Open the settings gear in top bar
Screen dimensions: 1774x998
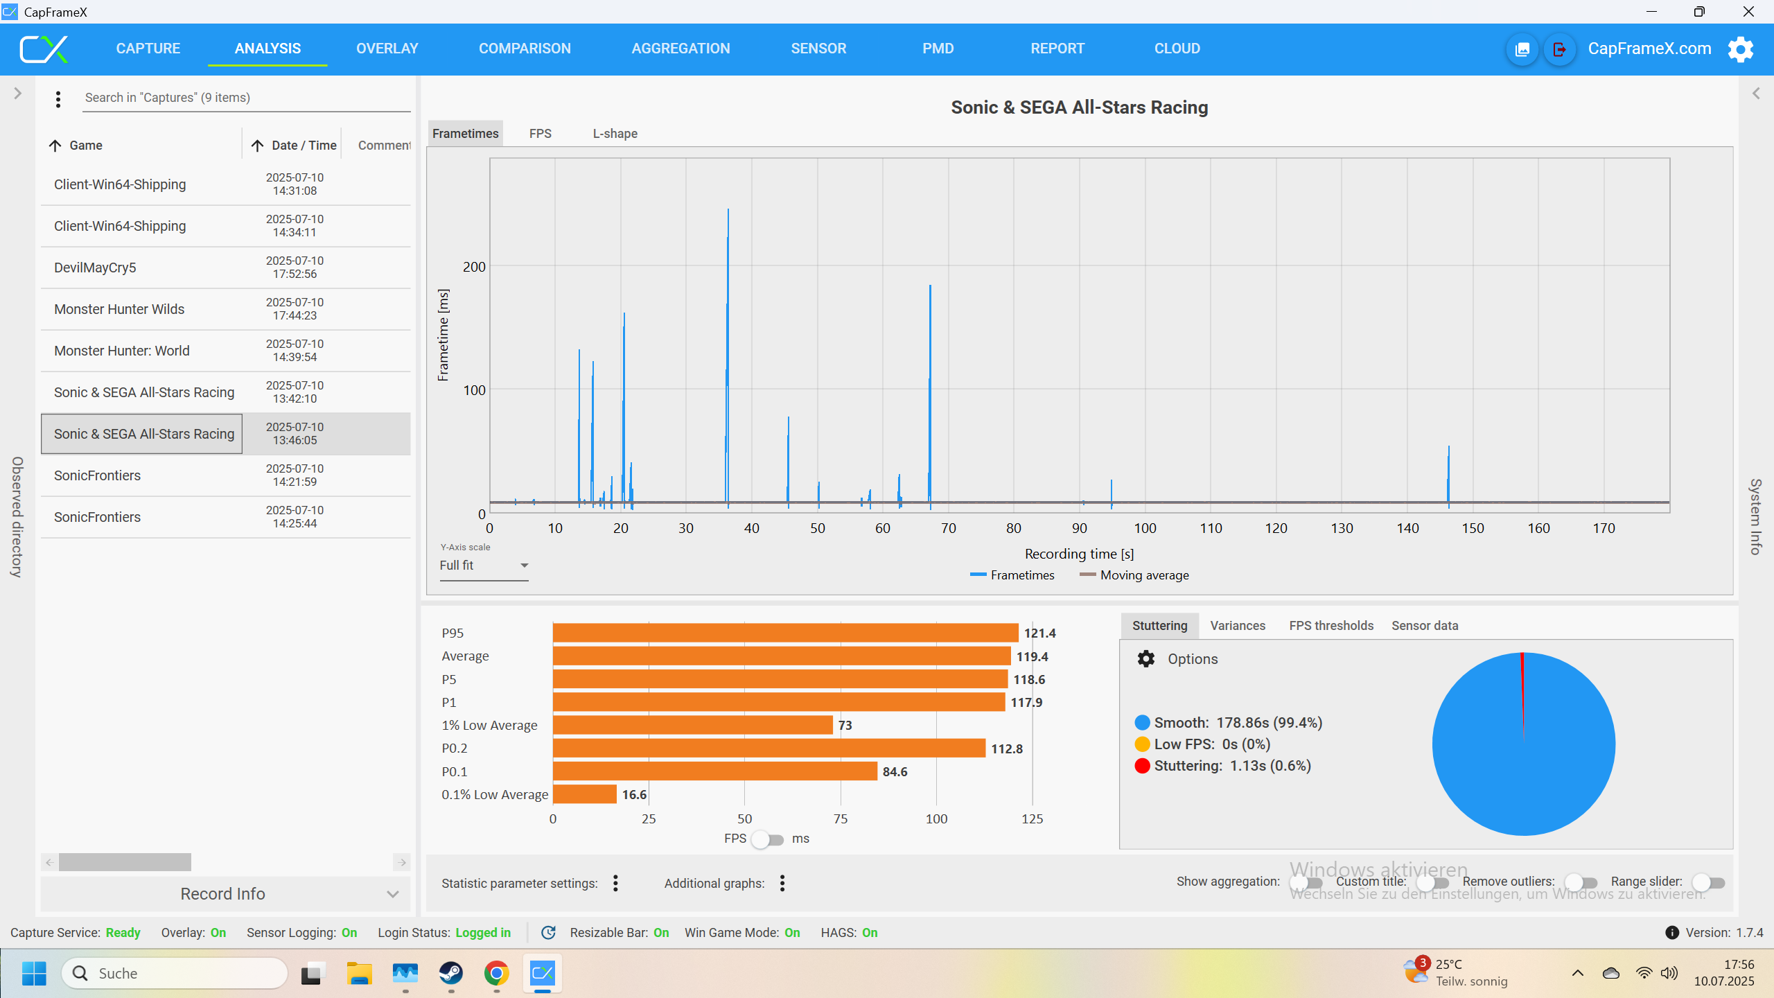click(1740, 49)
